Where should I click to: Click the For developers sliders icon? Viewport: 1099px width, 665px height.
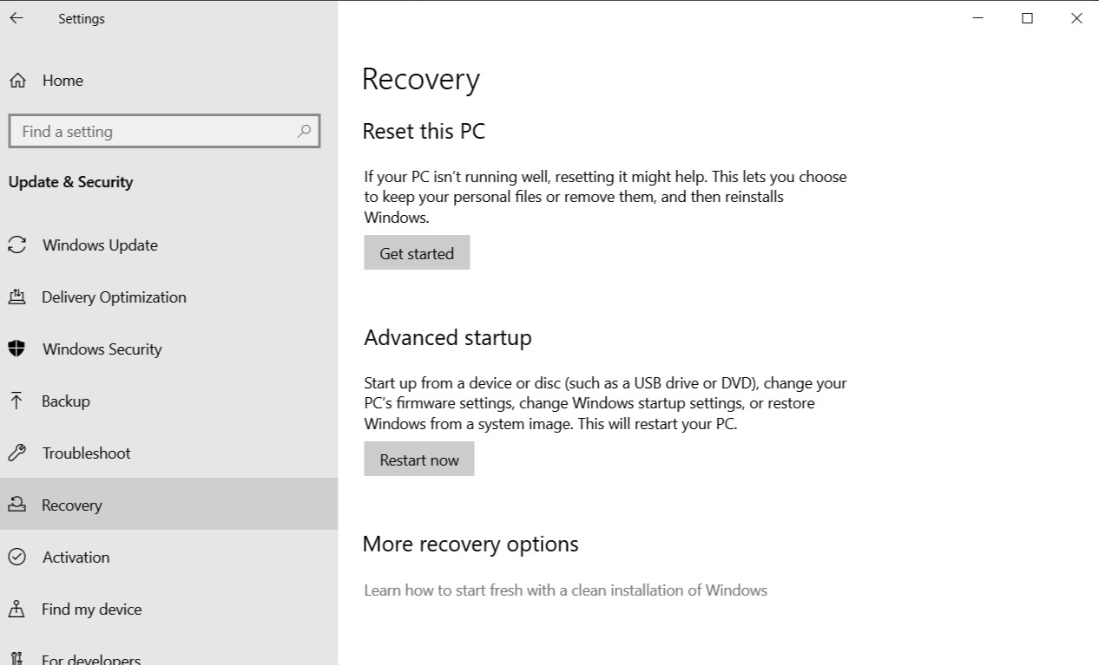(16, 660)
